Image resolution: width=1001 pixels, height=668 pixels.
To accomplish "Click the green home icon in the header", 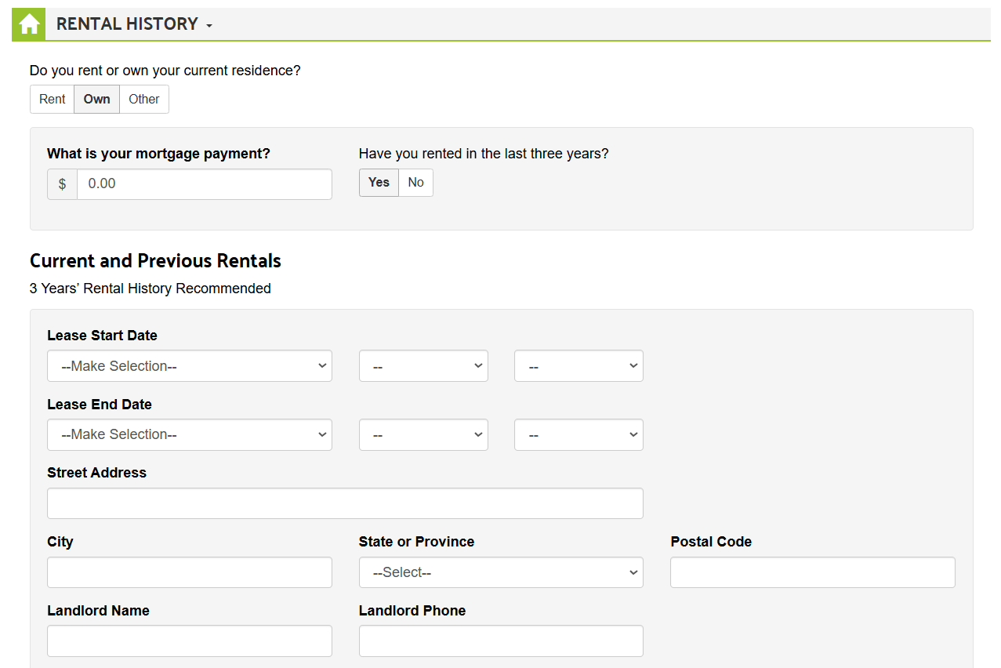I will click(x=28, y=24).
